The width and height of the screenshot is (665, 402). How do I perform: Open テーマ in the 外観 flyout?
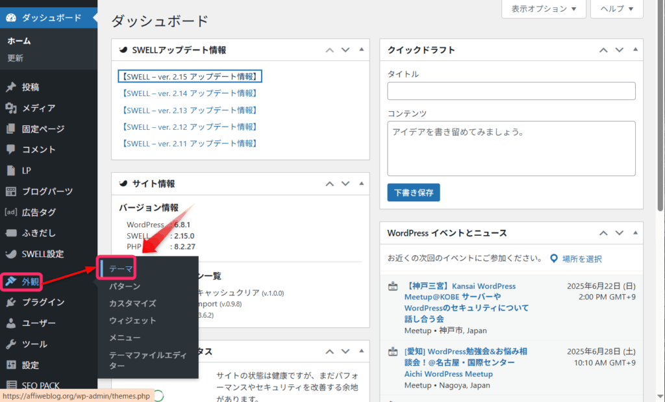tap(121, 269)
